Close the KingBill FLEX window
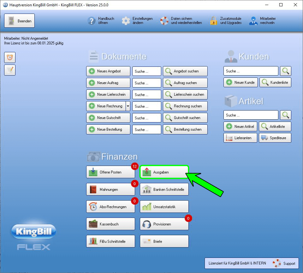Screen dimensions: 303x273 pos(295,5)
